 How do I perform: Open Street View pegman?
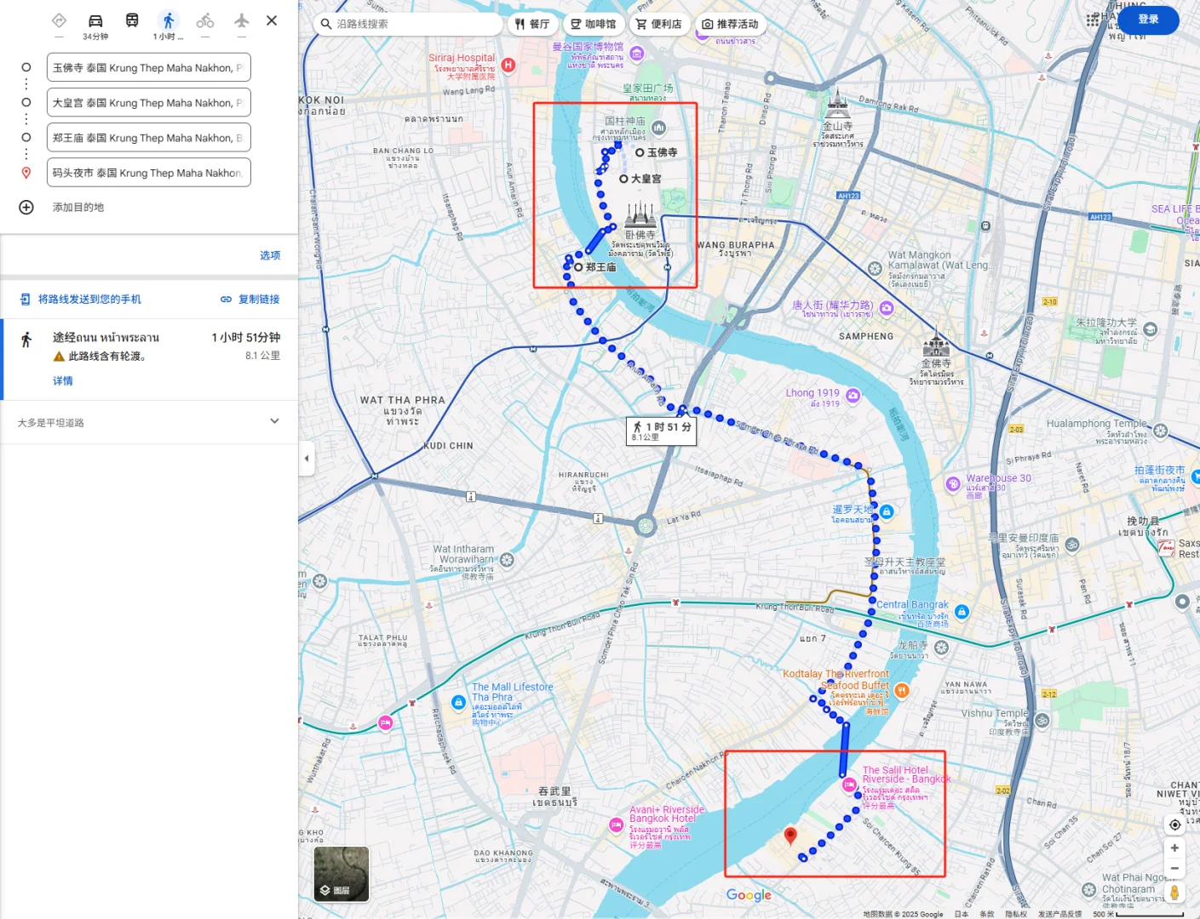pyautogui.click(x=1174, y=893)
